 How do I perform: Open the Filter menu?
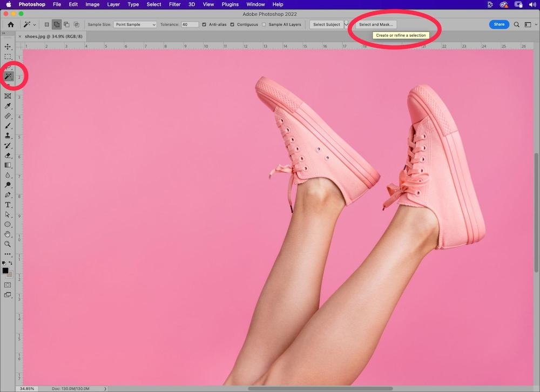(x=175, y=4)
